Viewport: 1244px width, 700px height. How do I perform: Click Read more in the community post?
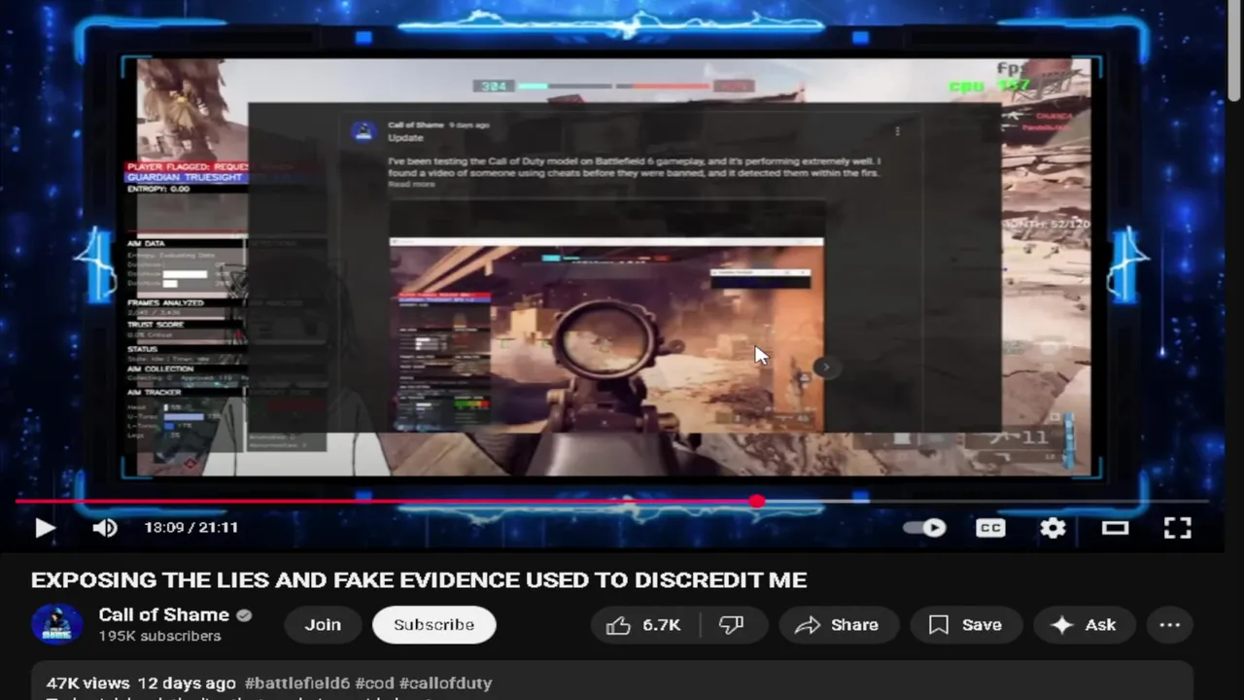pyautogui.click(x=411, y=184)
